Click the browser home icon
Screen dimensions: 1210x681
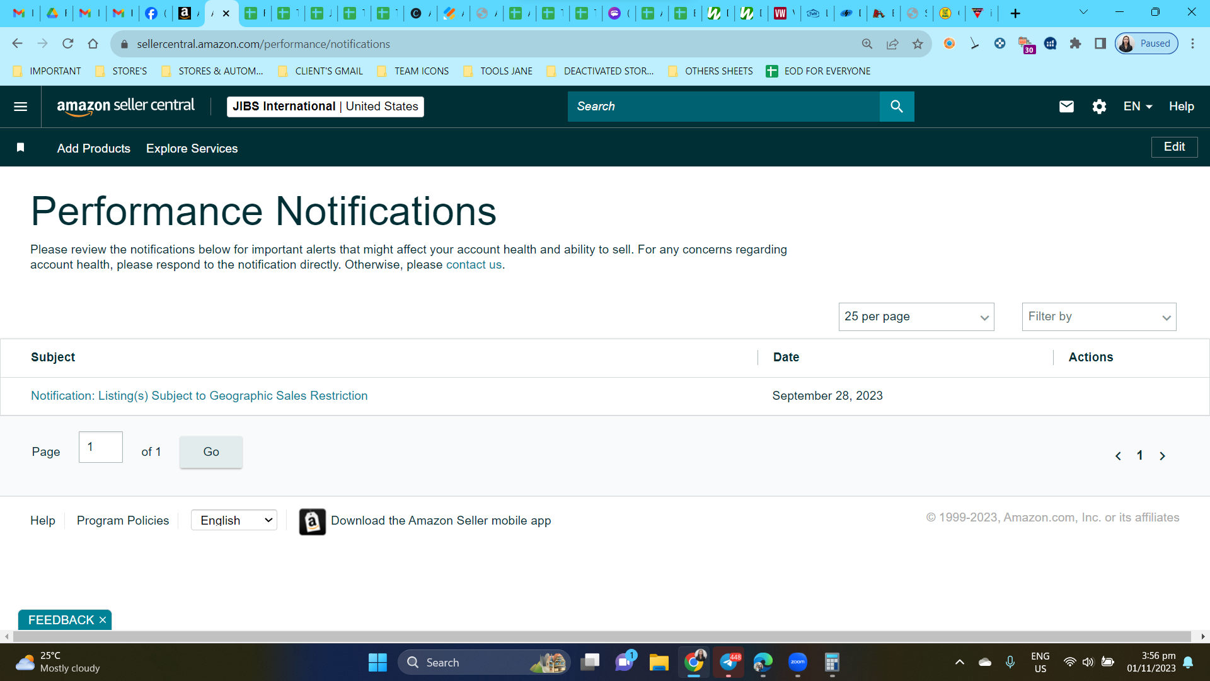click(x=93, y=44)
